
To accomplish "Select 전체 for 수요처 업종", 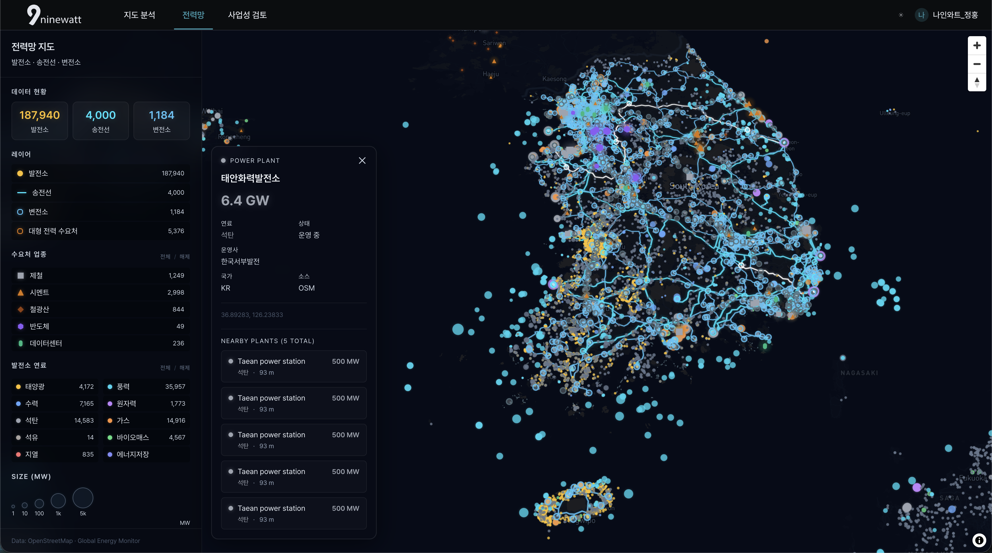I will pyautogui.click(x=165, y=256).
